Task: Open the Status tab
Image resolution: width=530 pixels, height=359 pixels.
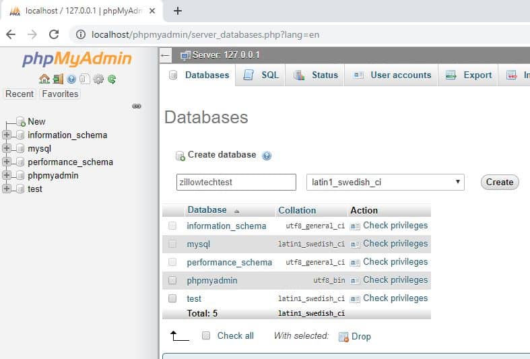Action: point(315,75)
